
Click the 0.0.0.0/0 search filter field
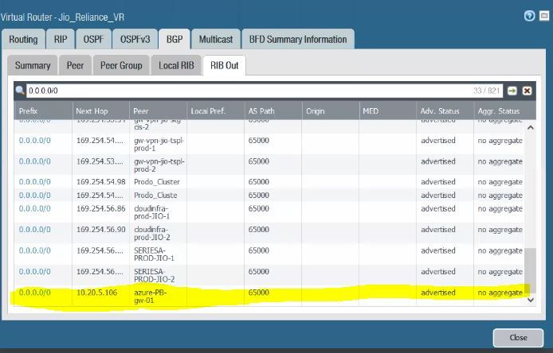coord(239,91)
